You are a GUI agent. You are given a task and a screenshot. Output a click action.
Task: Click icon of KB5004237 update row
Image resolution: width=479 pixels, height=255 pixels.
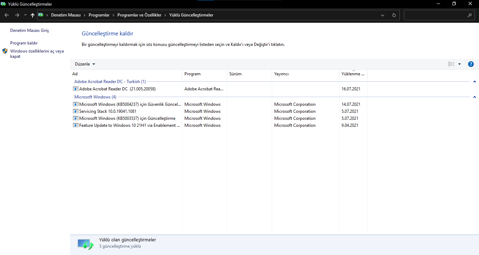(76, 104)
